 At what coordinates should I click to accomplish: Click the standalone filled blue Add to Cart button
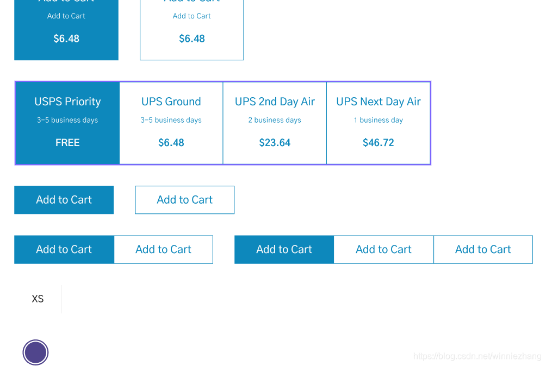[64, 200]
